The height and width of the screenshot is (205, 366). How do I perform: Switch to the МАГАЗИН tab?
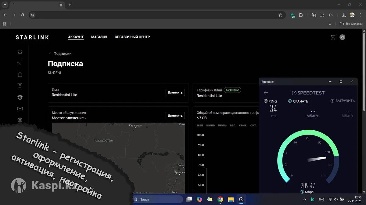pyautogui.click(x=99, y=37)
